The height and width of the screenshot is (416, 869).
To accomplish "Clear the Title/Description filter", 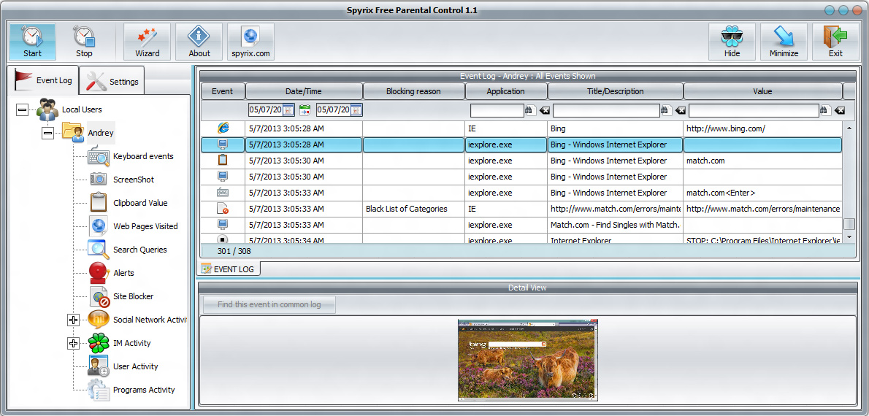I will click(x=680, y=110).
